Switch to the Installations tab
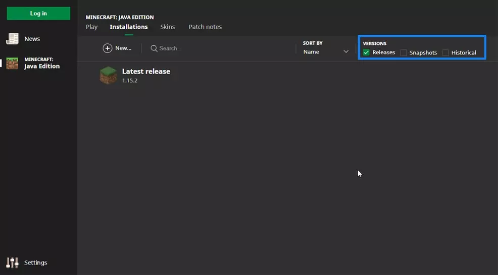This screenshot has height=275, width=498. pyautogui.click(x=129, y=27)
